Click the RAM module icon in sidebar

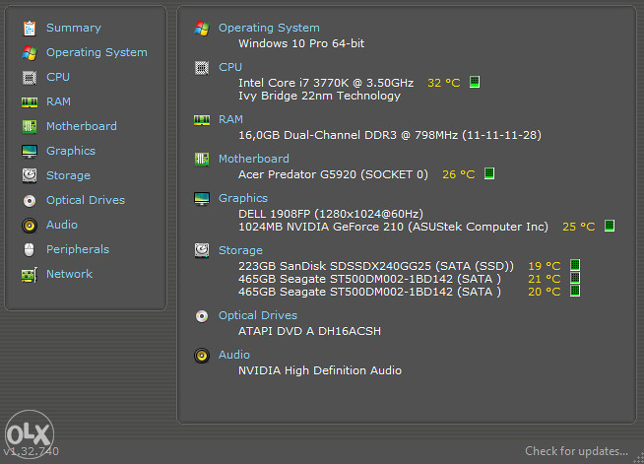click(30, 101)
